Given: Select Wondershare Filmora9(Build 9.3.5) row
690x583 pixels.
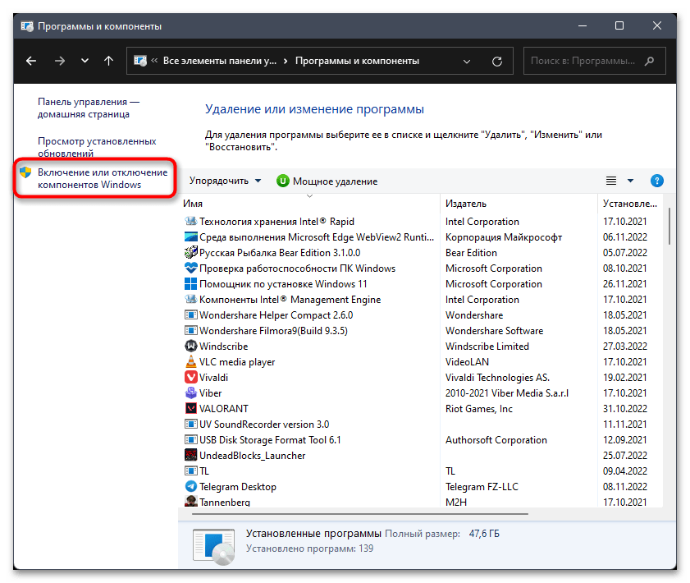Looking at the screenshot, I should [273, 331].
